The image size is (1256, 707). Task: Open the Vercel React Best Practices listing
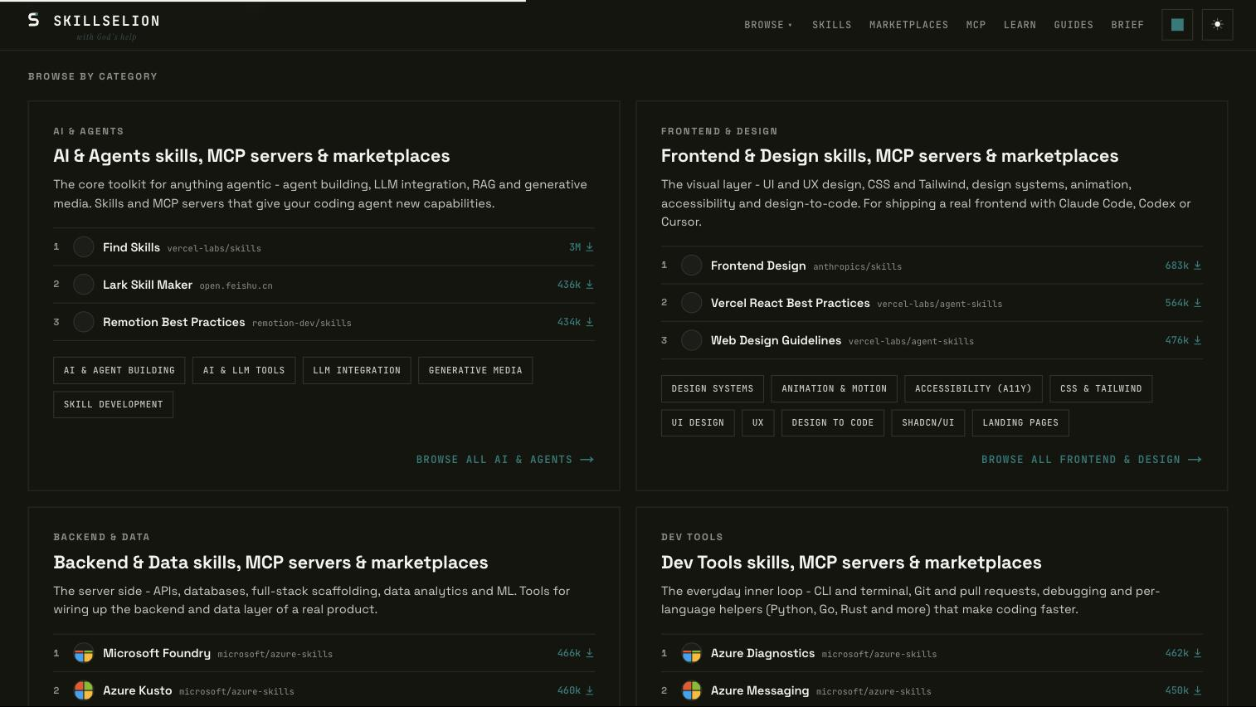pos(932,303)
